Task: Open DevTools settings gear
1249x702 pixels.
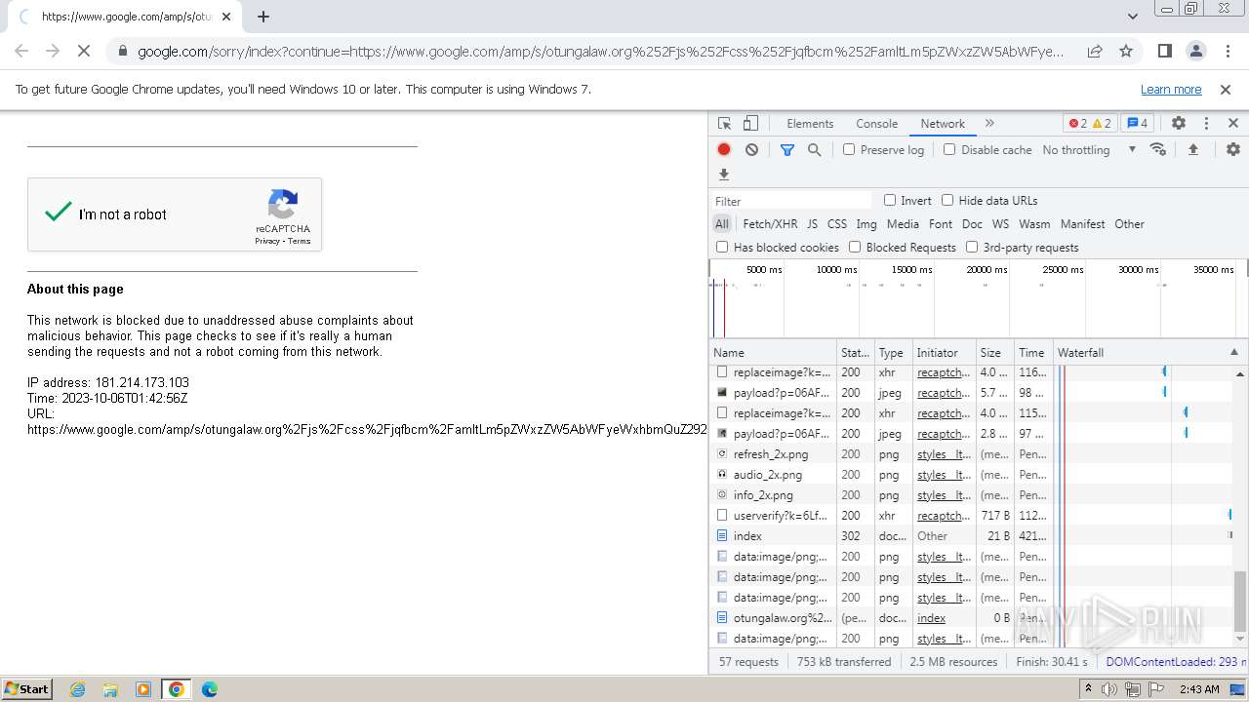Action: [x=1179, y=124]
